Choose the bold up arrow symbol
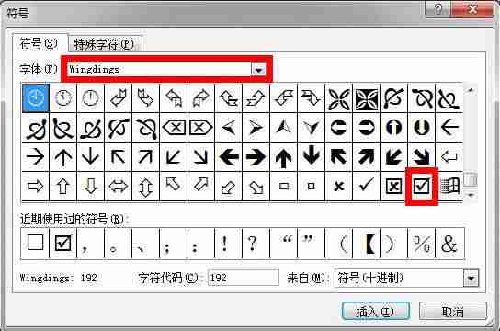 283,156
